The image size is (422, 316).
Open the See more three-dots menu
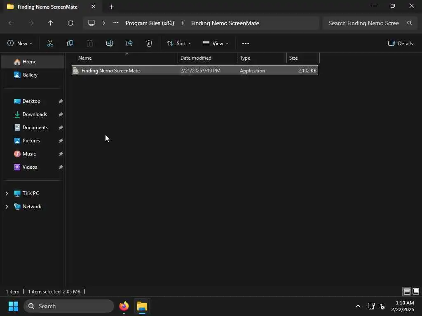point(246,44)
